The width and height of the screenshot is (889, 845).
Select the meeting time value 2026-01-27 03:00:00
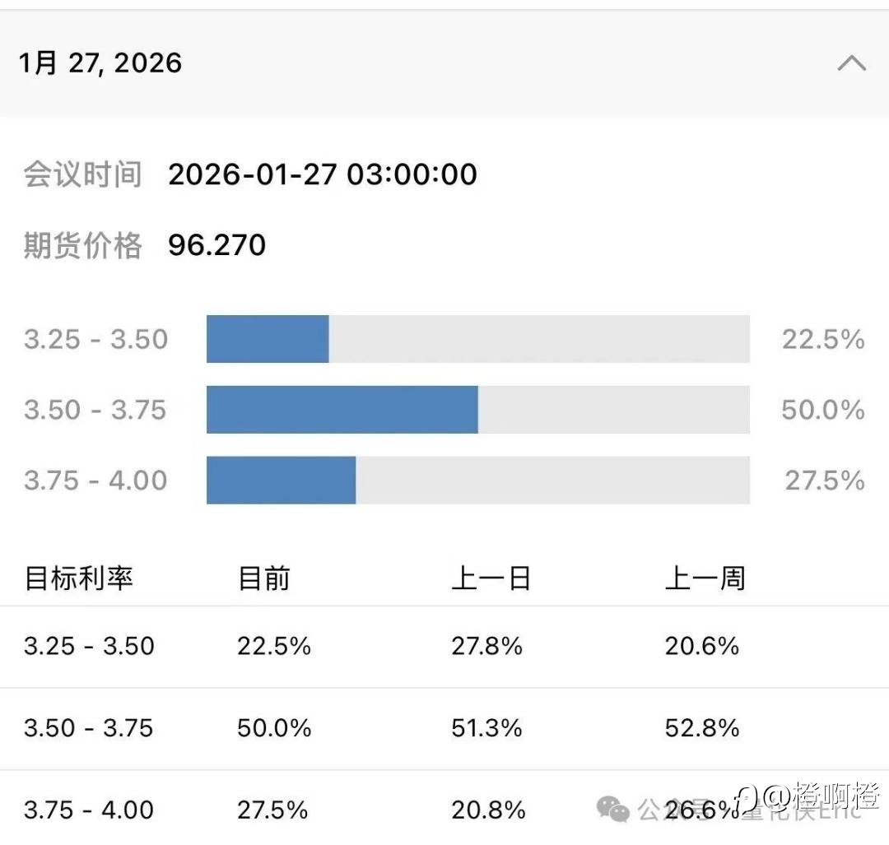[323, 174]
